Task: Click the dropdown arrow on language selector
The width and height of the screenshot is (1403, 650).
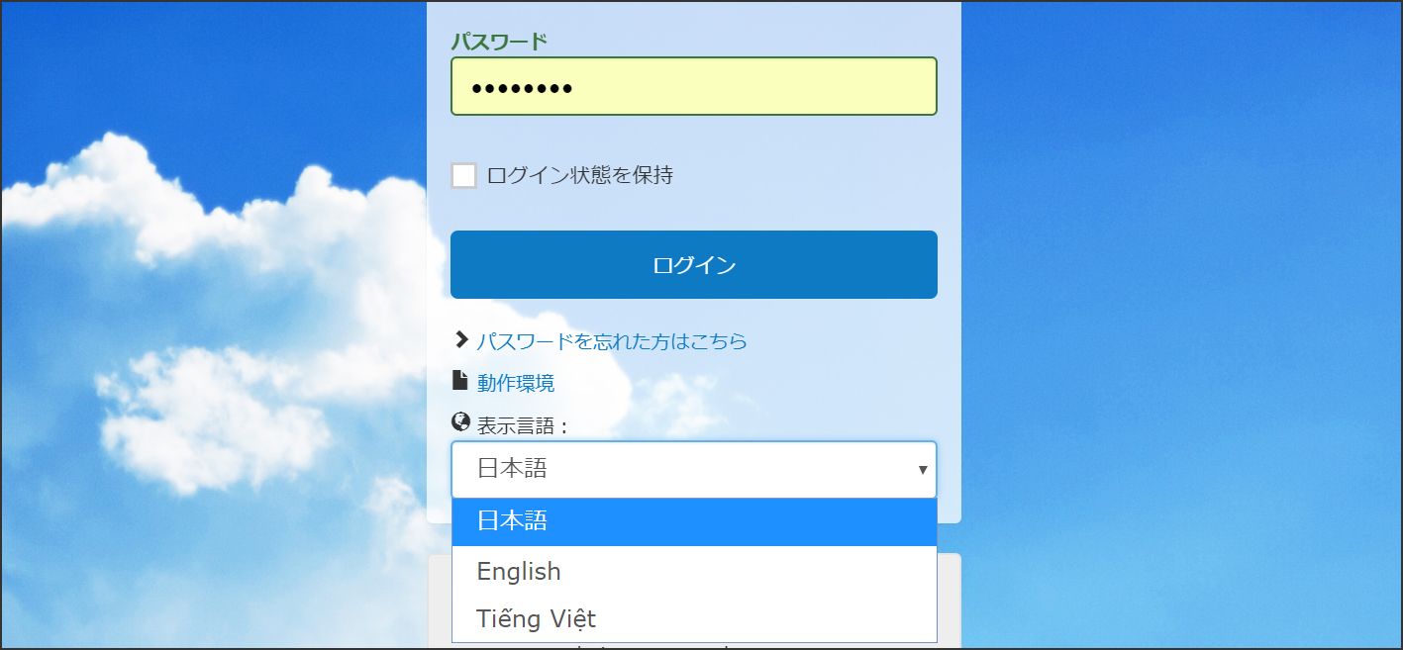Action: pyautogui.click(x=922, y=470)
